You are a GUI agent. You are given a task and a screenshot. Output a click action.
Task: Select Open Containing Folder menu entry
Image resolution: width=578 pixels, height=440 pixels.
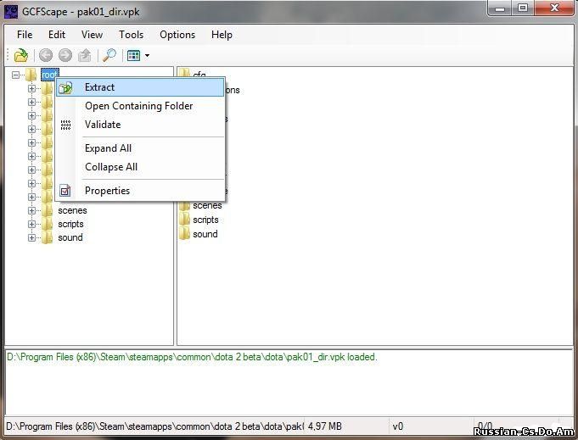[x=138, y=106]
